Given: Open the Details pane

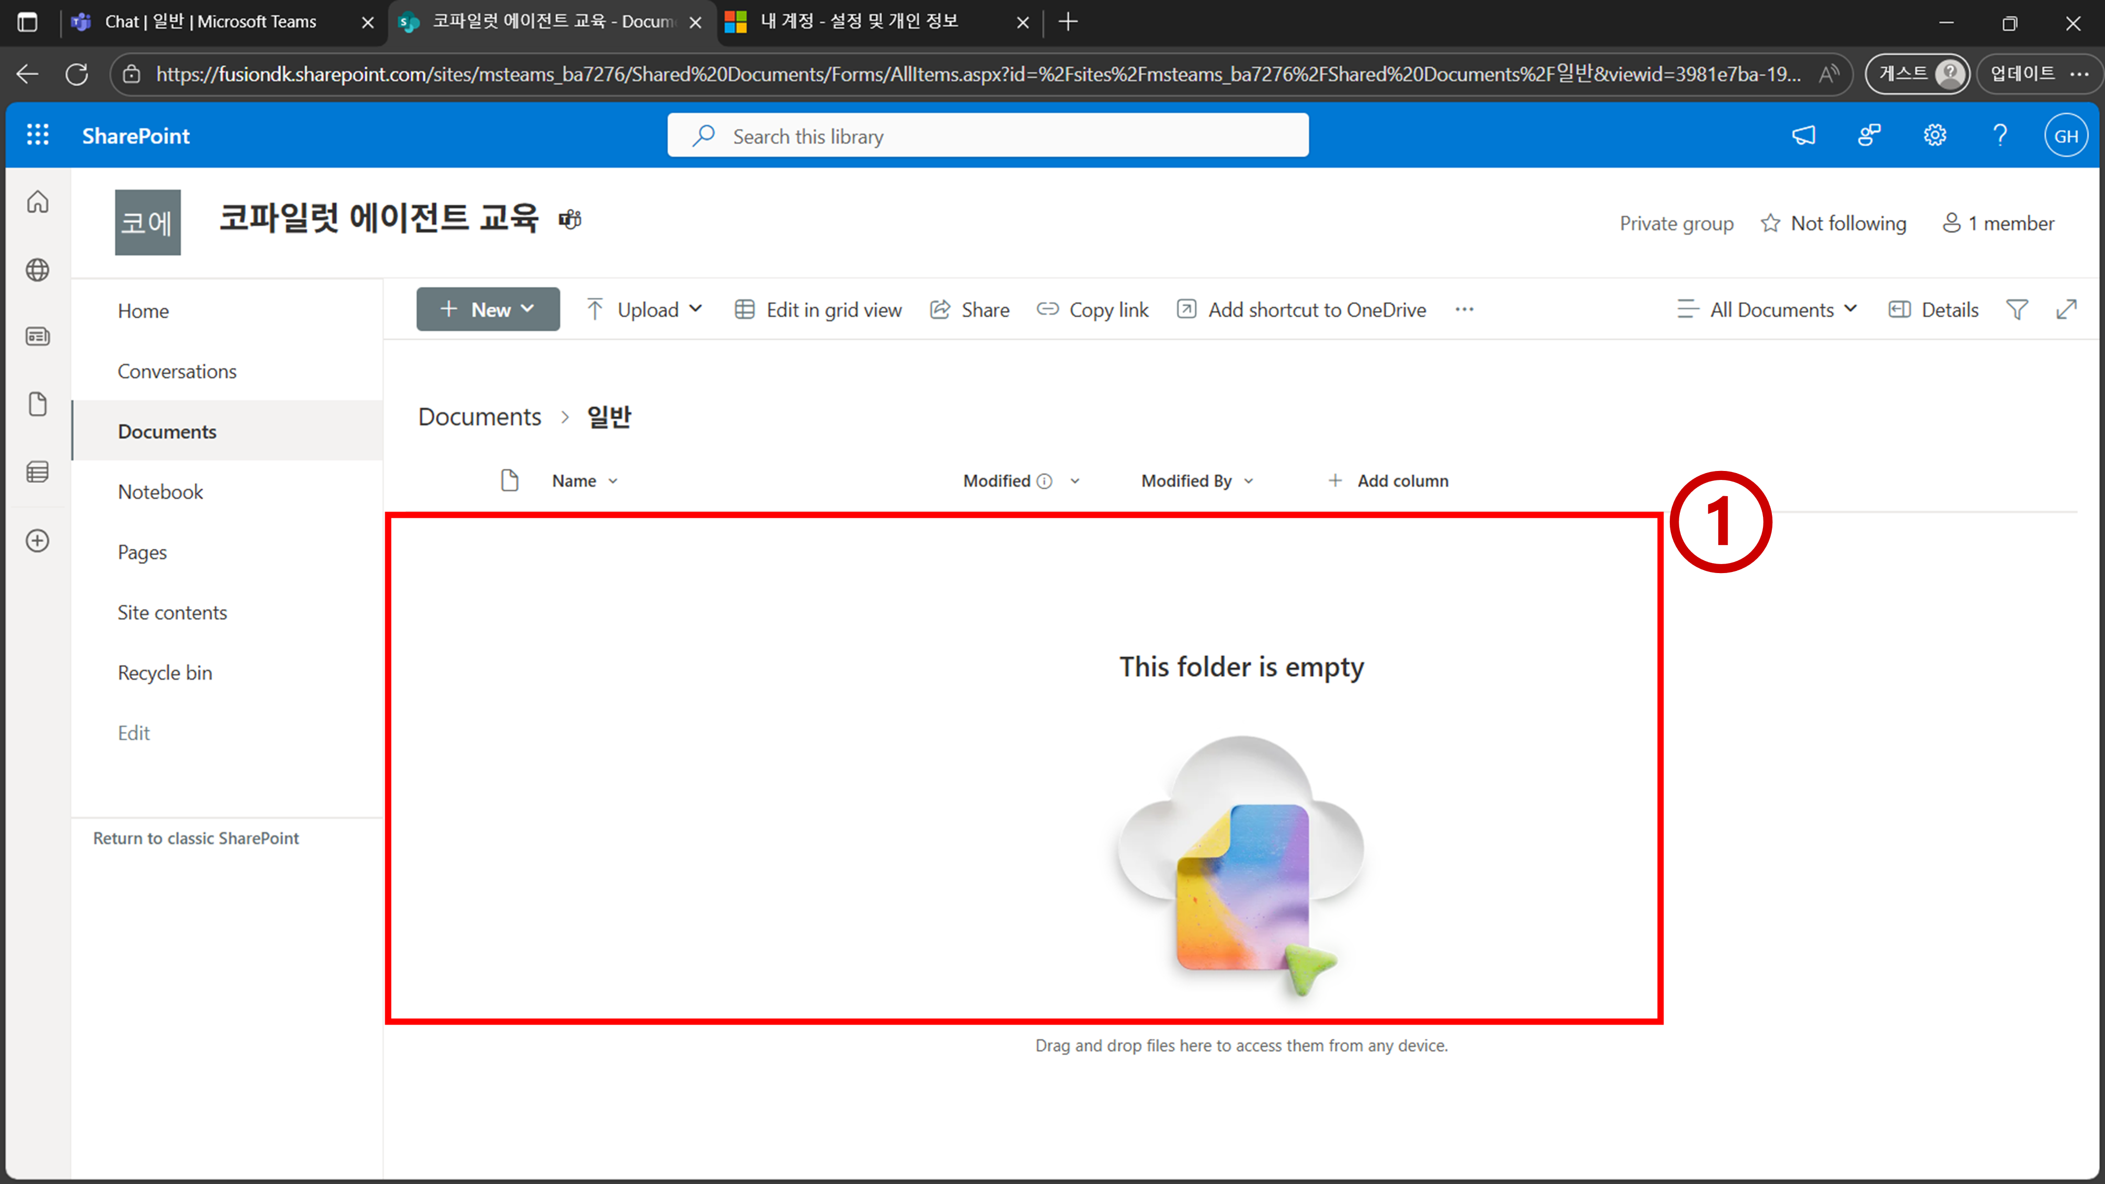Looking at the screenshot, I should click(x=1933, y=310).
